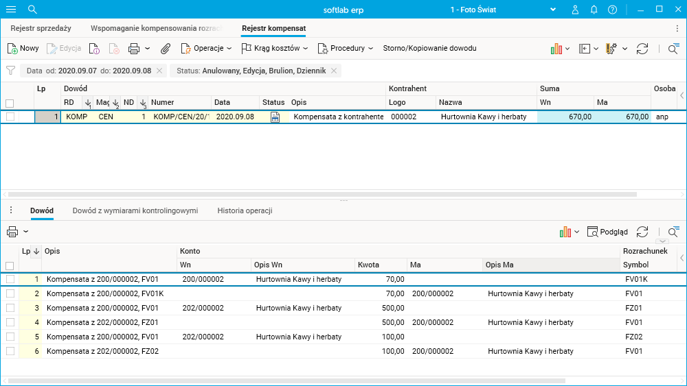Click the refresh icon in top toolbar
The image size is (687, 386).
point(642,49)
